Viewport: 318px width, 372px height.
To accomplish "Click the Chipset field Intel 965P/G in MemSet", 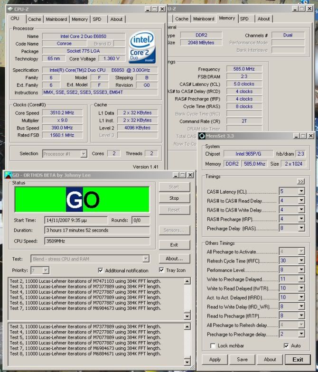I will 248,154.
